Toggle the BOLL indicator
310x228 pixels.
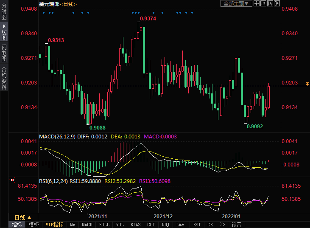[103, 225]
